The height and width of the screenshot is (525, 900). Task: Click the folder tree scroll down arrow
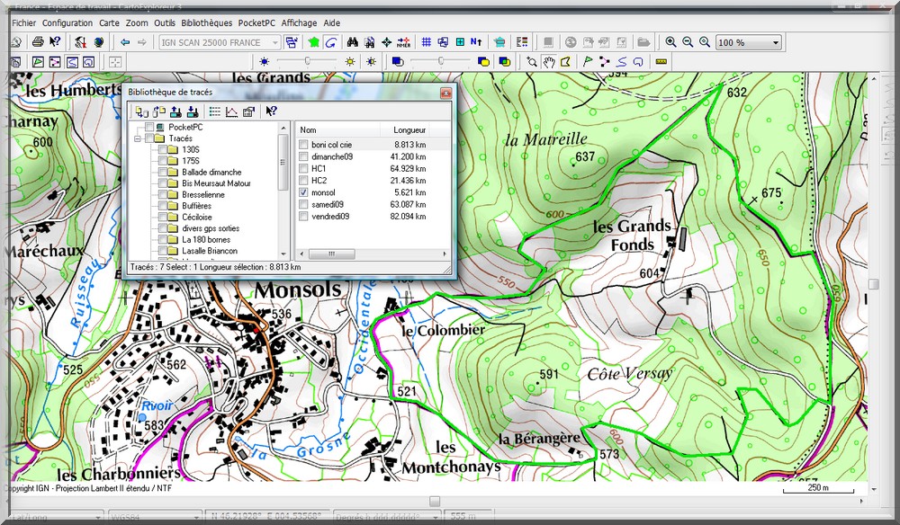[x=283, y=254]
